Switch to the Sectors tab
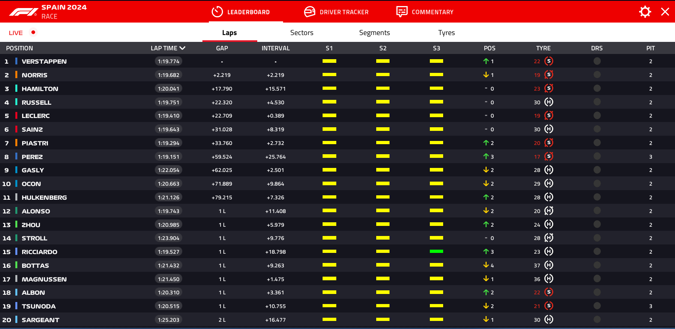This screenshot has width=675, height=329. point(302,33)
